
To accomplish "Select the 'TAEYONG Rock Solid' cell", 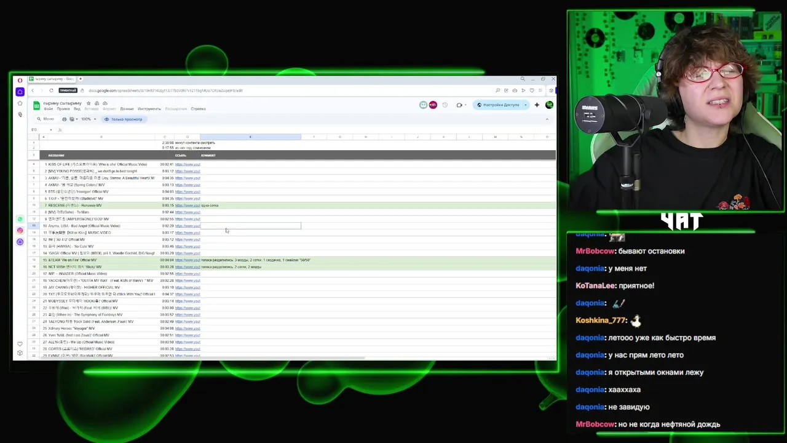I will [x=101, y=321].
